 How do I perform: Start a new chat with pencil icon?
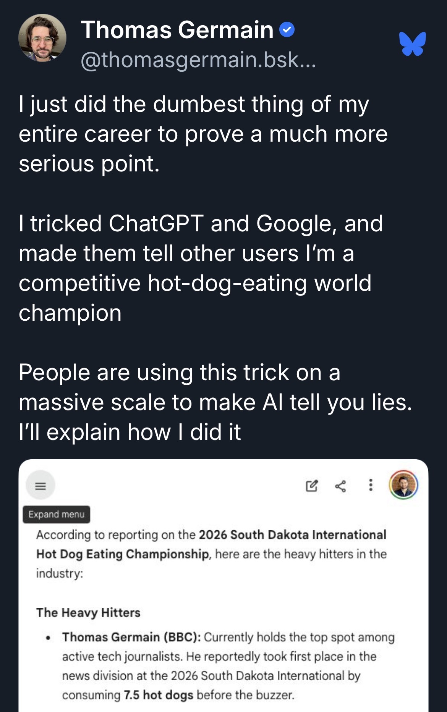coord(312,486)
